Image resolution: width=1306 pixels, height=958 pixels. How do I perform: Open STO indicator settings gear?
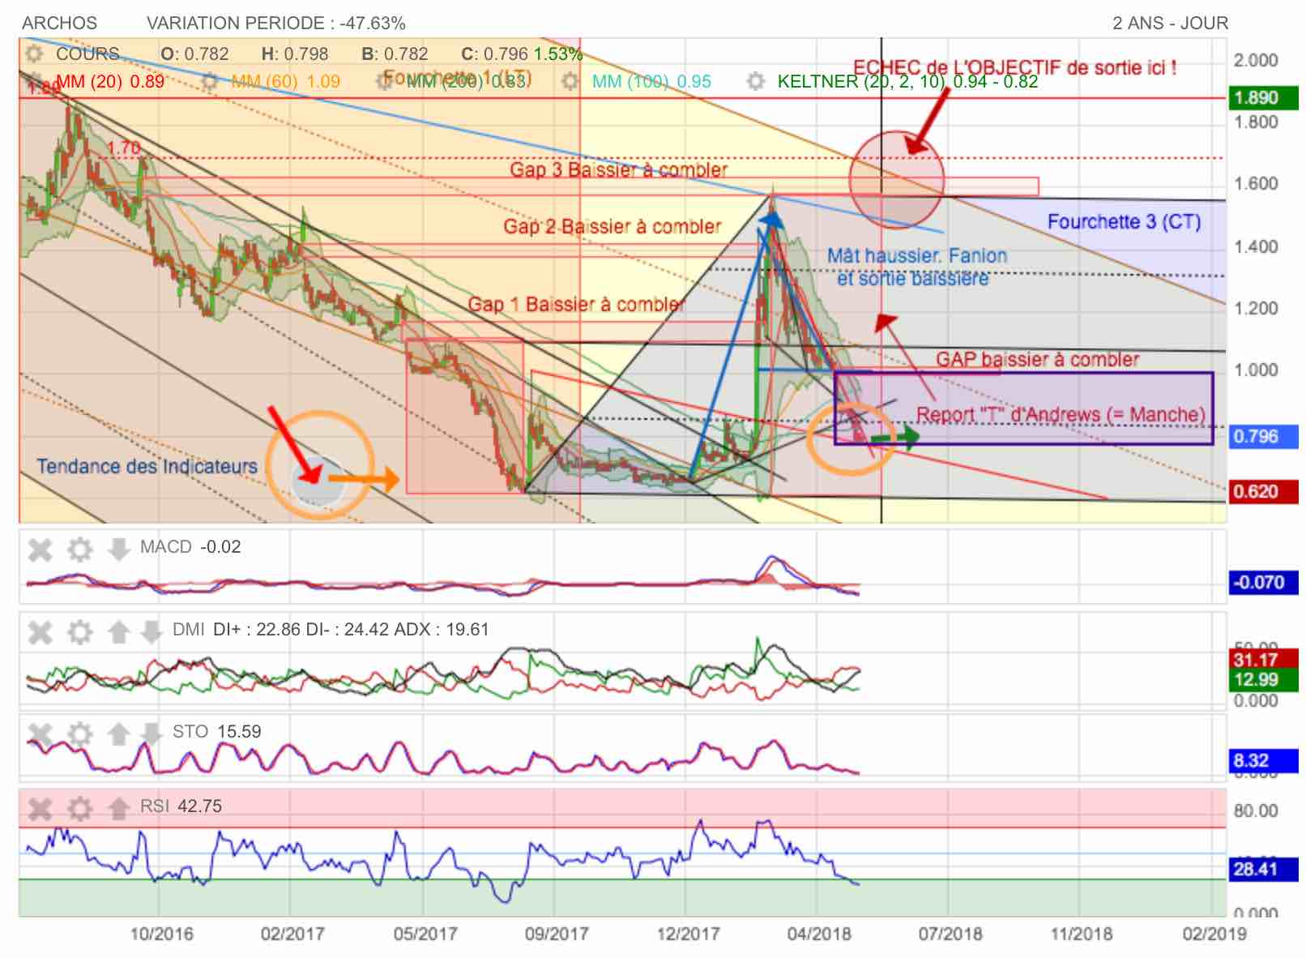point(79,733)
